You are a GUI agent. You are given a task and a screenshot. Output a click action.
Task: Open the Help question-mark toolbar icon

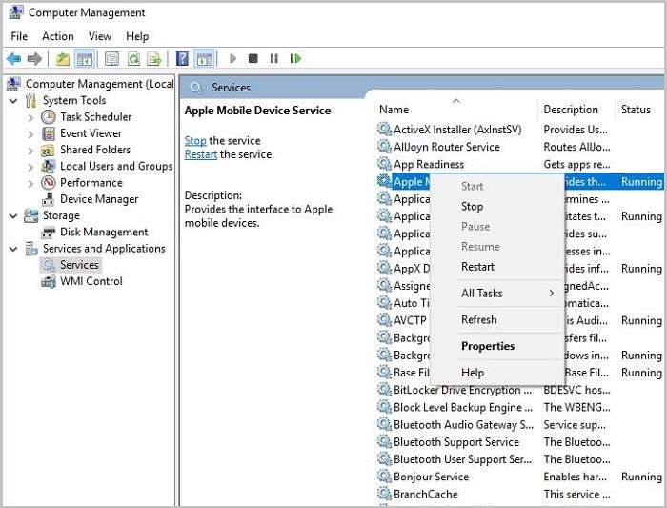click(182, 59)
